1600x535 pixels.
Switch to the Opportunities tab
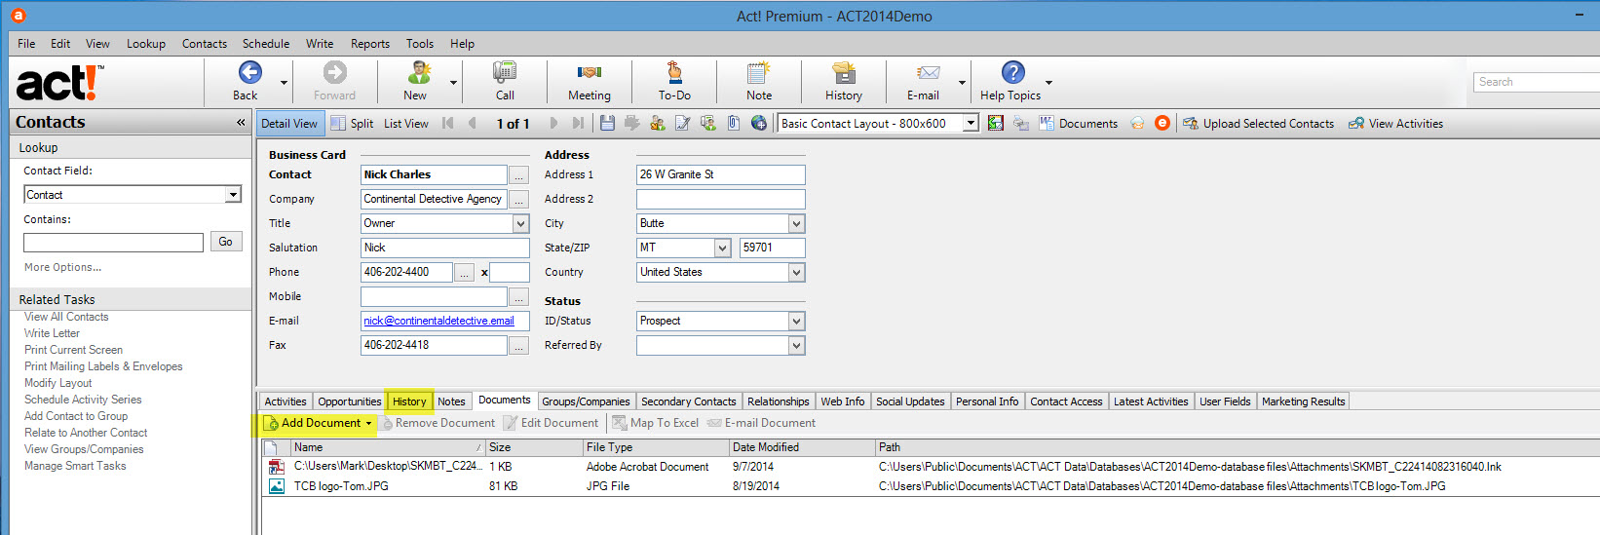tap(349, 401)
